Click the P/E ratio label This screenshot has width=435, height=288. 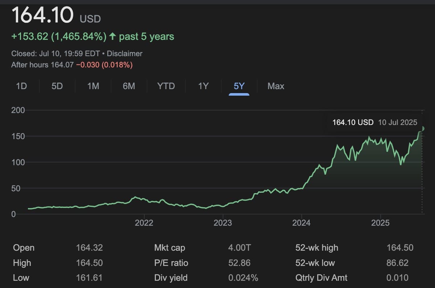171,263
